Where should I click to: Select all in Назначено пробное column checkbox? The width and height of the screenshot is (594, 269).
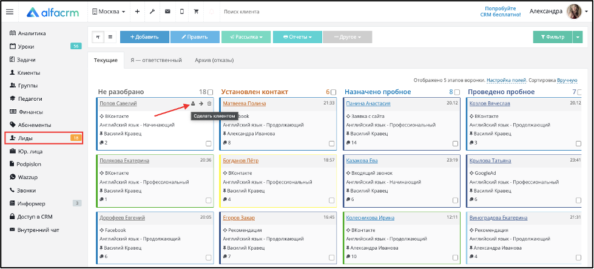click(457, 92)
